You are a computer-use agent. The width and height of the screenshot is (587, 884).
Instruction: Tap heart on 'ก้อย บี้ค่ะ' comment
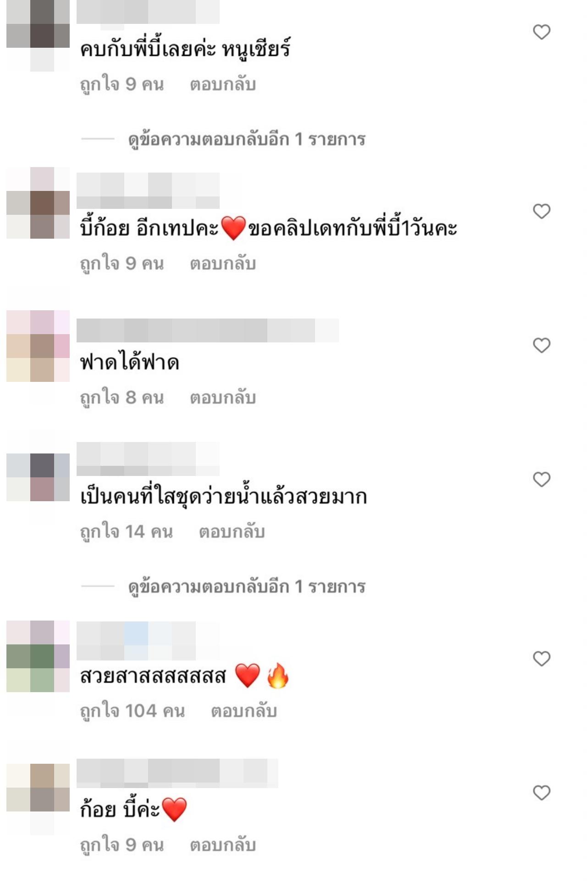pos(542,793)
